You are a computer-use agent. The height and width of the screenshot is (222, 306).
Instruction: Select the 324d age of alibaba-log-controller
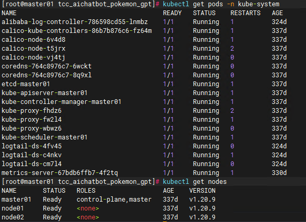click(279, 22)
